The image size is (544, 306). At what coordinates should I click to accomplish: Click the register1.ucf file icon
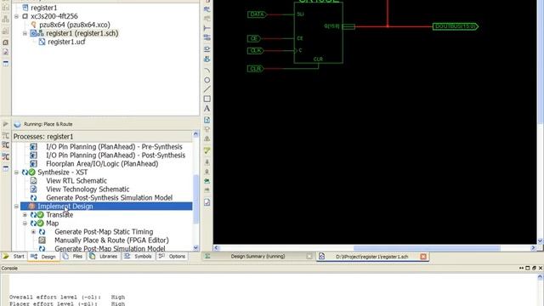click(42, 42)
